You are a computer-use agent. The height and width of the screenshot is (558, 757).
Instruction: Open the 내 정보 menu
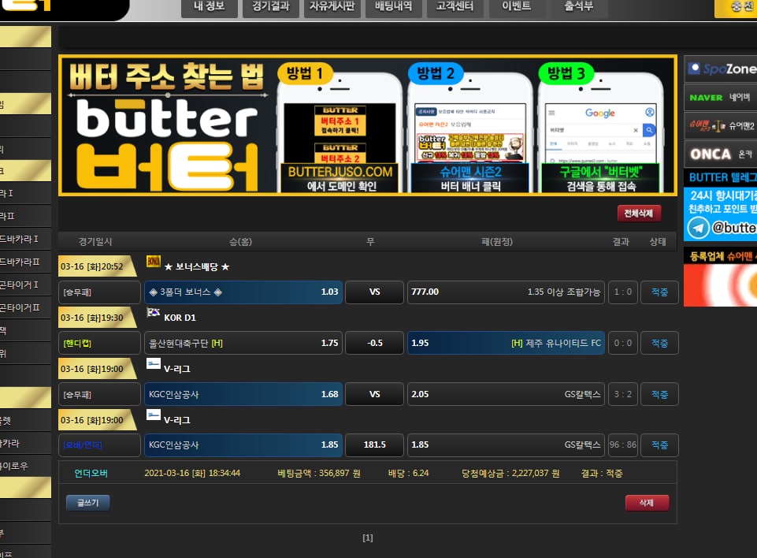tap(209, 7)
